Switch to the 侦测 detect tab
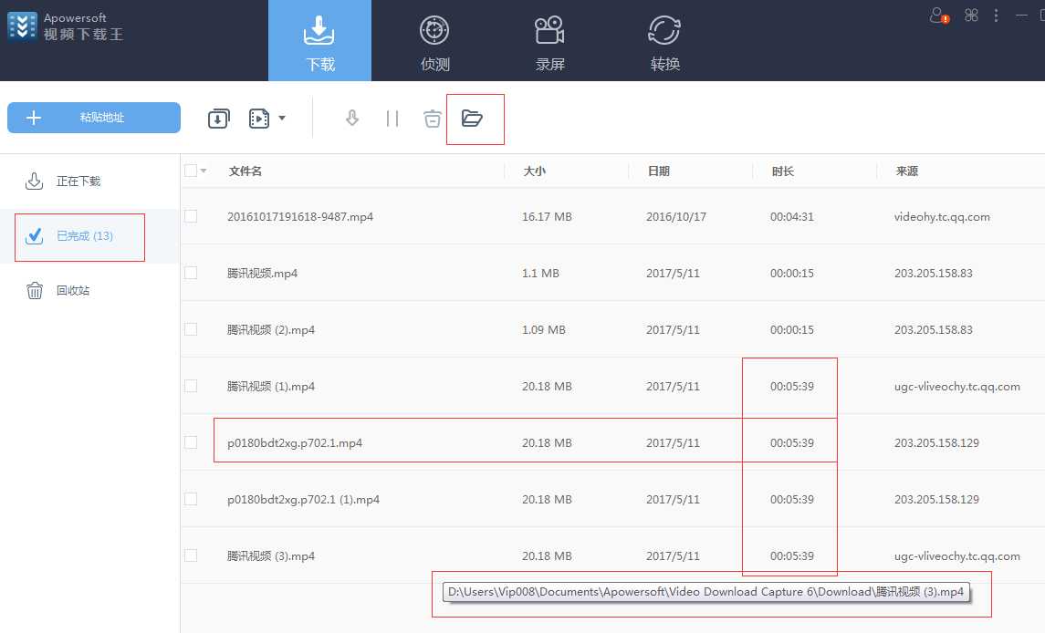This screenshot has width=1045, height=633. (434, 41)
